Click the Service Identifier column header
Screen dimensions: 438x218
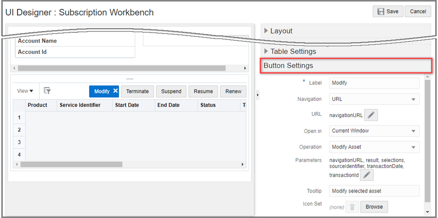(85, 105)
